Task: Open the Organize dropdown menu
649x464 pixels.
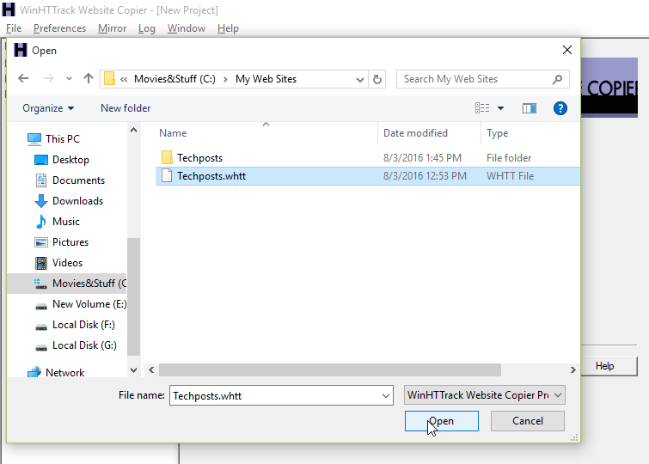Action: point(48,108)
